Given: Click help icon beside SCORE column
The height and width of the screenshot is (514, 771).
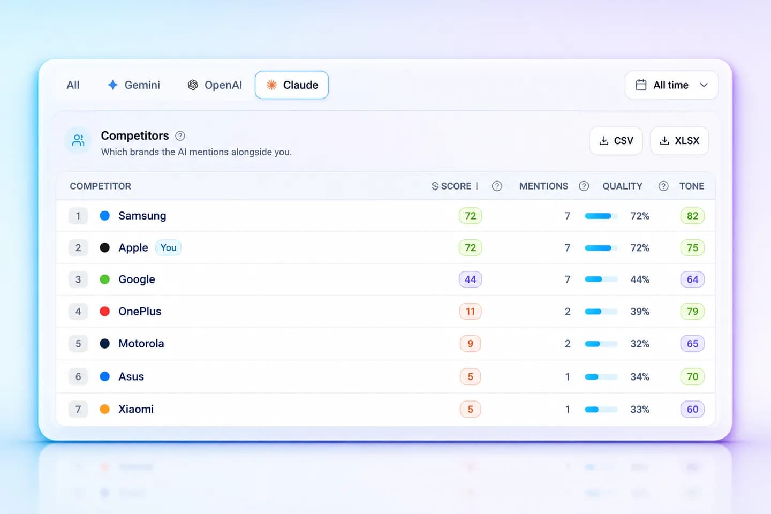Looking at the screenshot, I should click(497, 186).
